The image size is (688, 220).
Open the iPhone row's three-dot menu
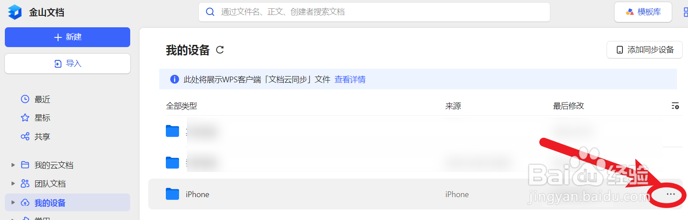click(670, 194)
